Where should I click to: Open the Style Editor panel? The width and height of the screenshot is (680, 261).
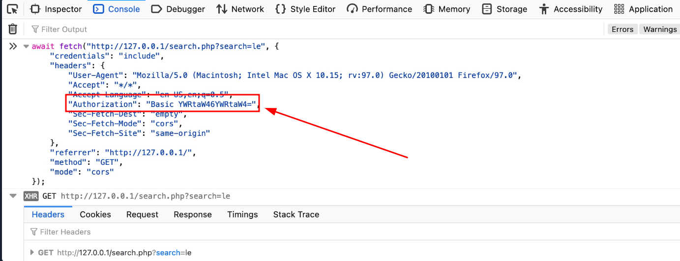click(x=305, y=9)
